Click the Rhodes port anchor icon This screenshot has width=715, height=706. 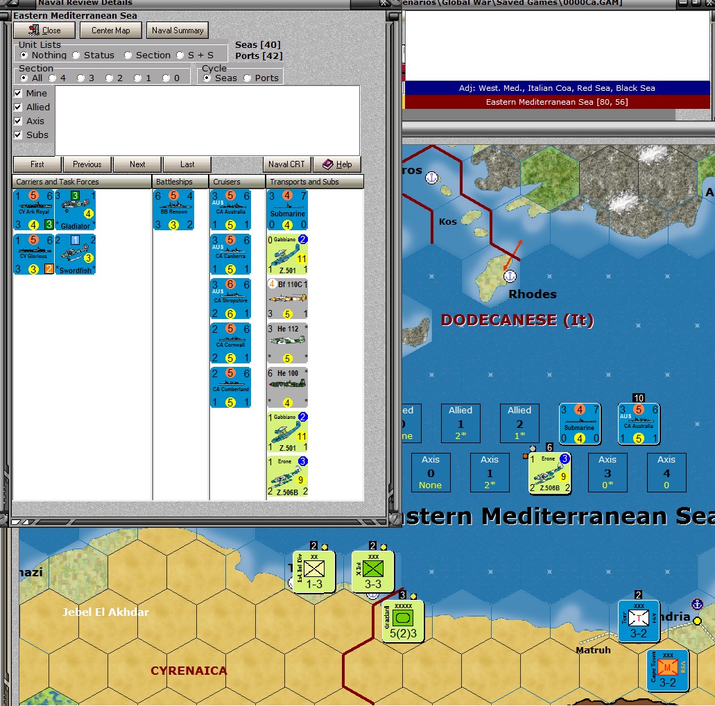(510, 276)
